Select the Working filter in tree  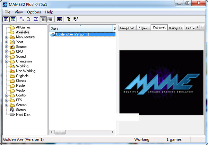(22, 66)
